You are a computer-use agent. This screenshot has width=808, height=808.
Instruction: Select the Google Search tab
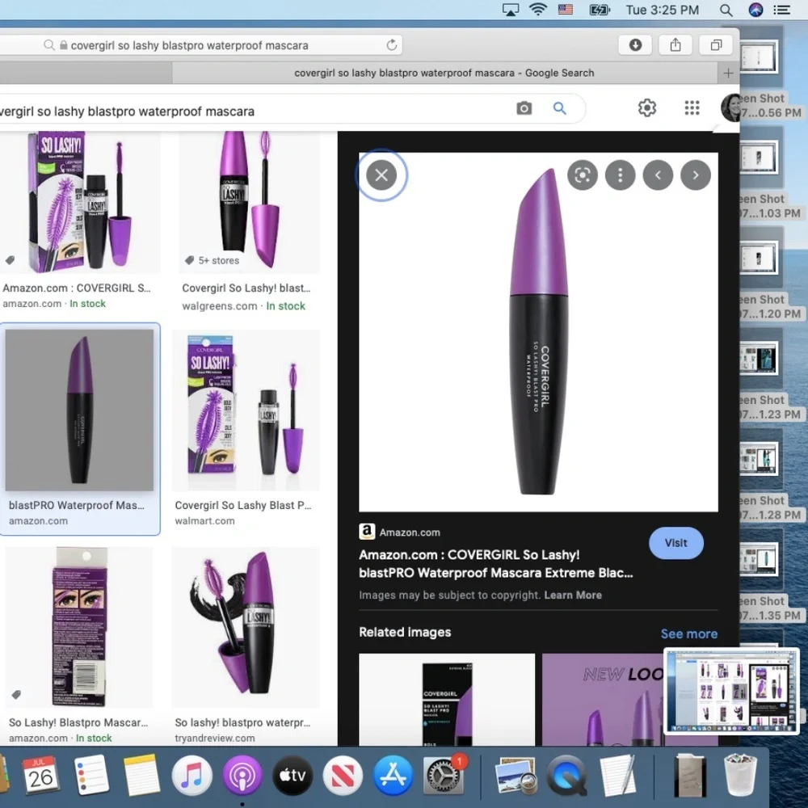point(444,73)
